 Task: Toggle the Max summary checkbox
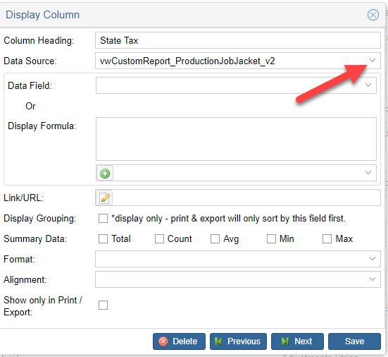coord(327,239)
